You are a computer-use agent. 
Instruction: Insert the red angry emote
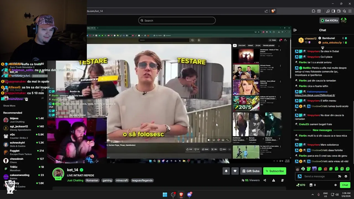[326, 169]
